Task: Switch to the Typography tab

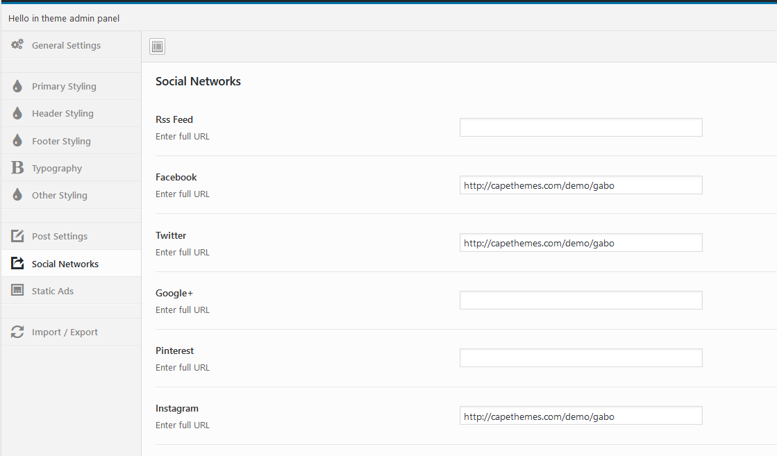Action: [x=57, y=168]
